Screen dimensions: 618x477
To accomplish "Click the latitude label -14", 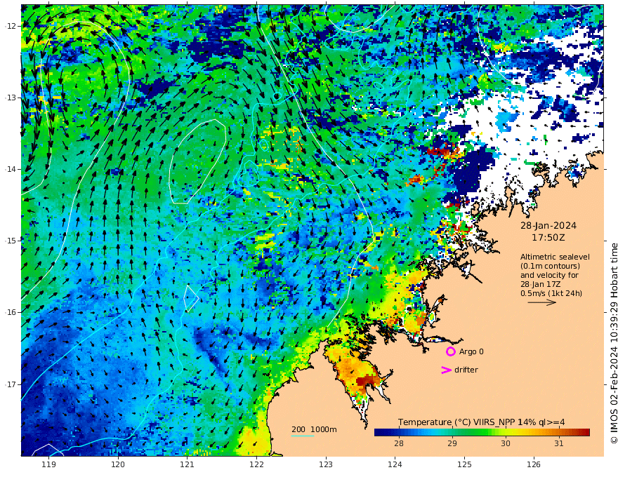I will [10, 169].
